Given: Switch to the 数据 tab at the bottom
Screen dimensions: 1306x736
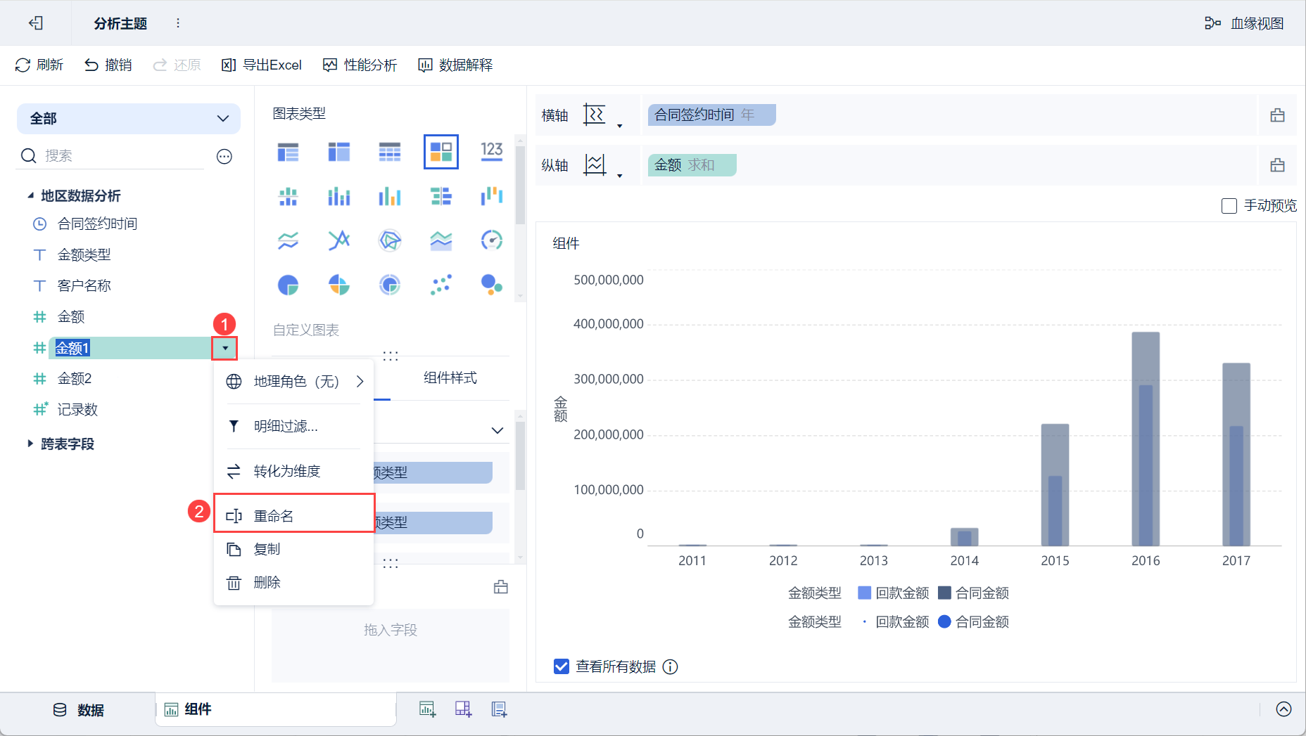Looking at the screenshot, I should 79,710.
